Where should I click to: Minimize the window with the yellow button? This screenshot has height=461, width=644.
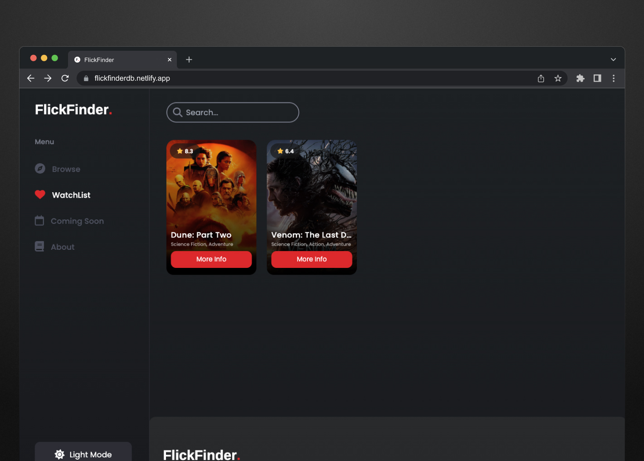pos(44,58)
